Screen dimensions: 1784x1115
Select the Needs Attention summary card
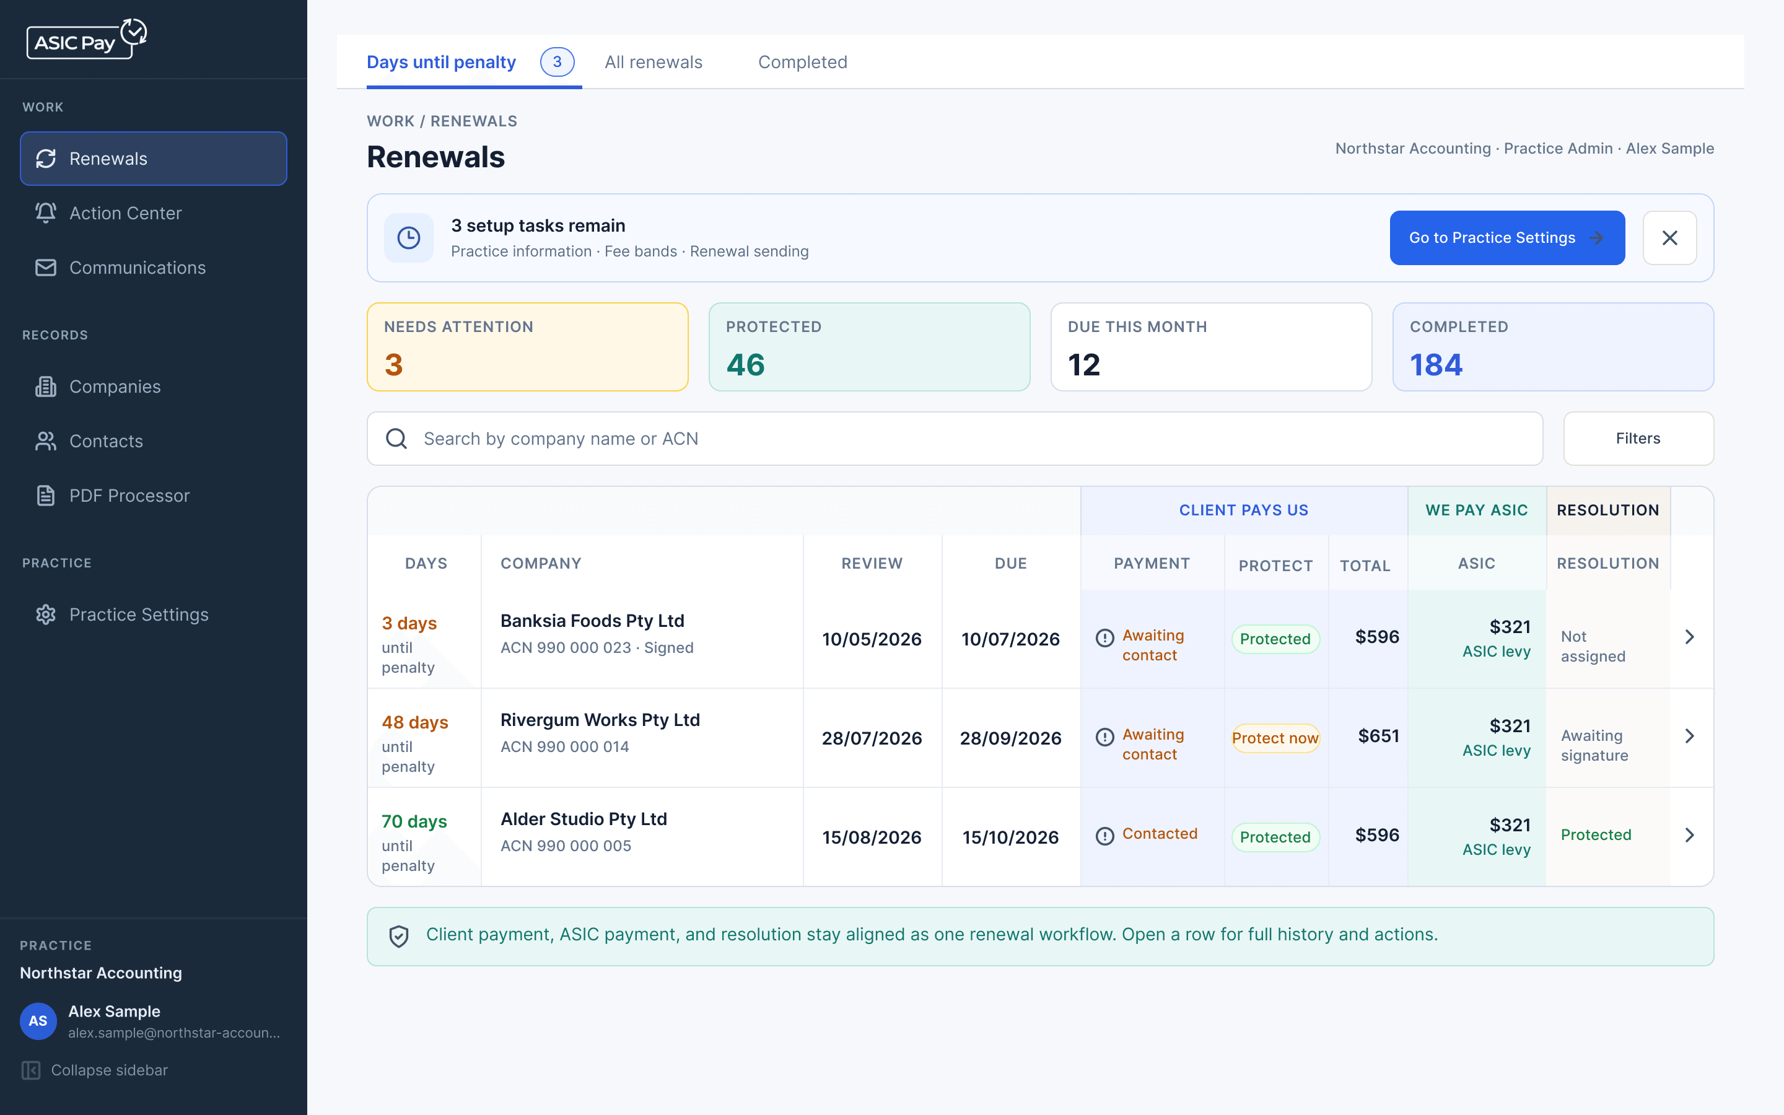pos(528,347)
